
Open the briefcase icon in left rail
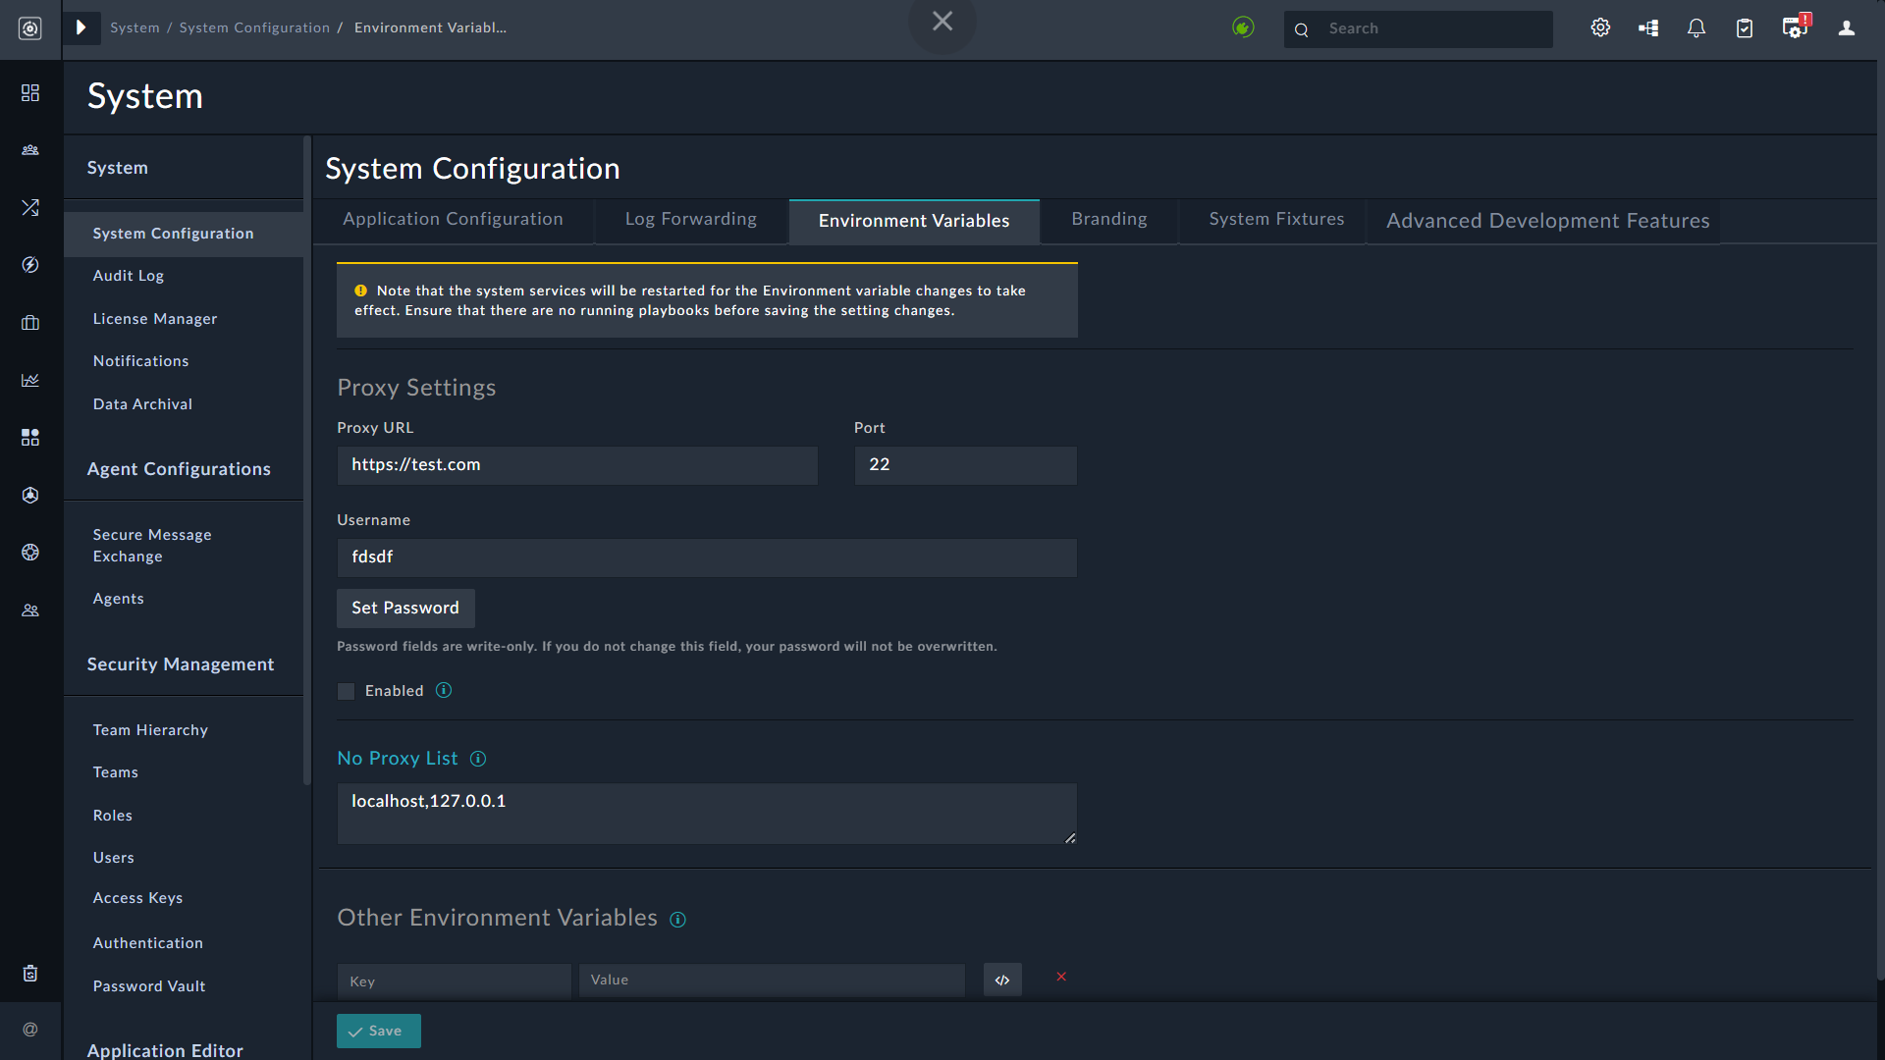coord(30,323)
